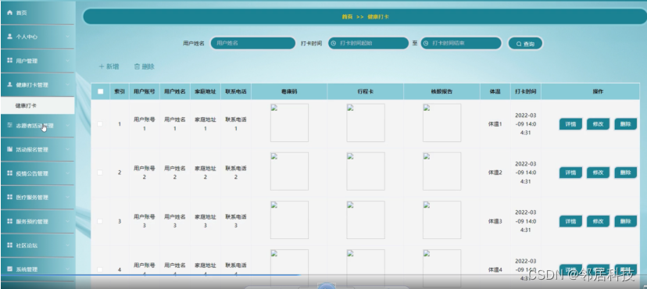647x289 pixels.
Task: Click the 索引 column header
Action: (120, 91)
